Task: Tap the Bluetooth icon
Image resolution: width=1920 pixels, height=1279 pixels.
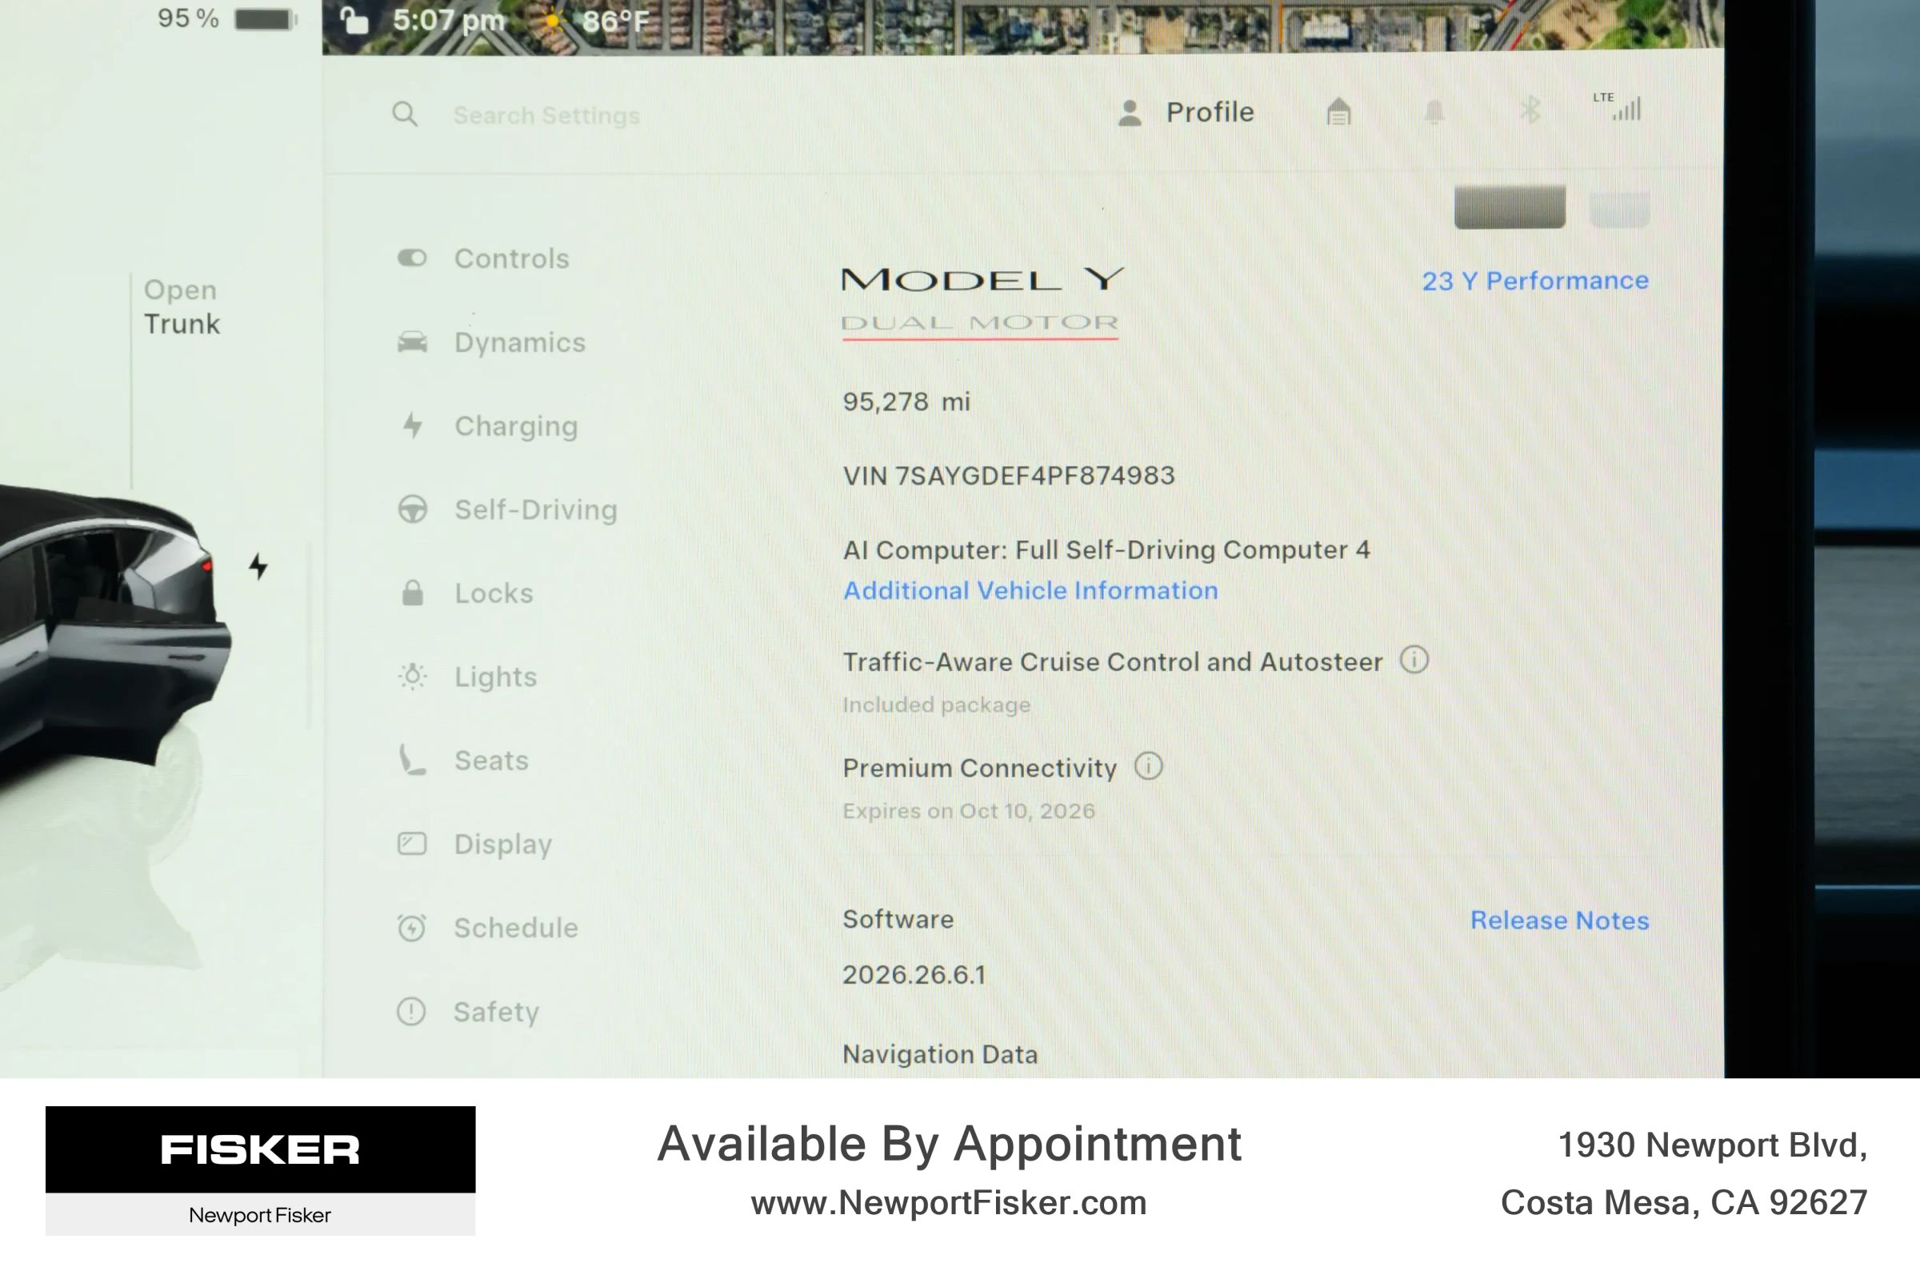Action: pos(1530,110)
